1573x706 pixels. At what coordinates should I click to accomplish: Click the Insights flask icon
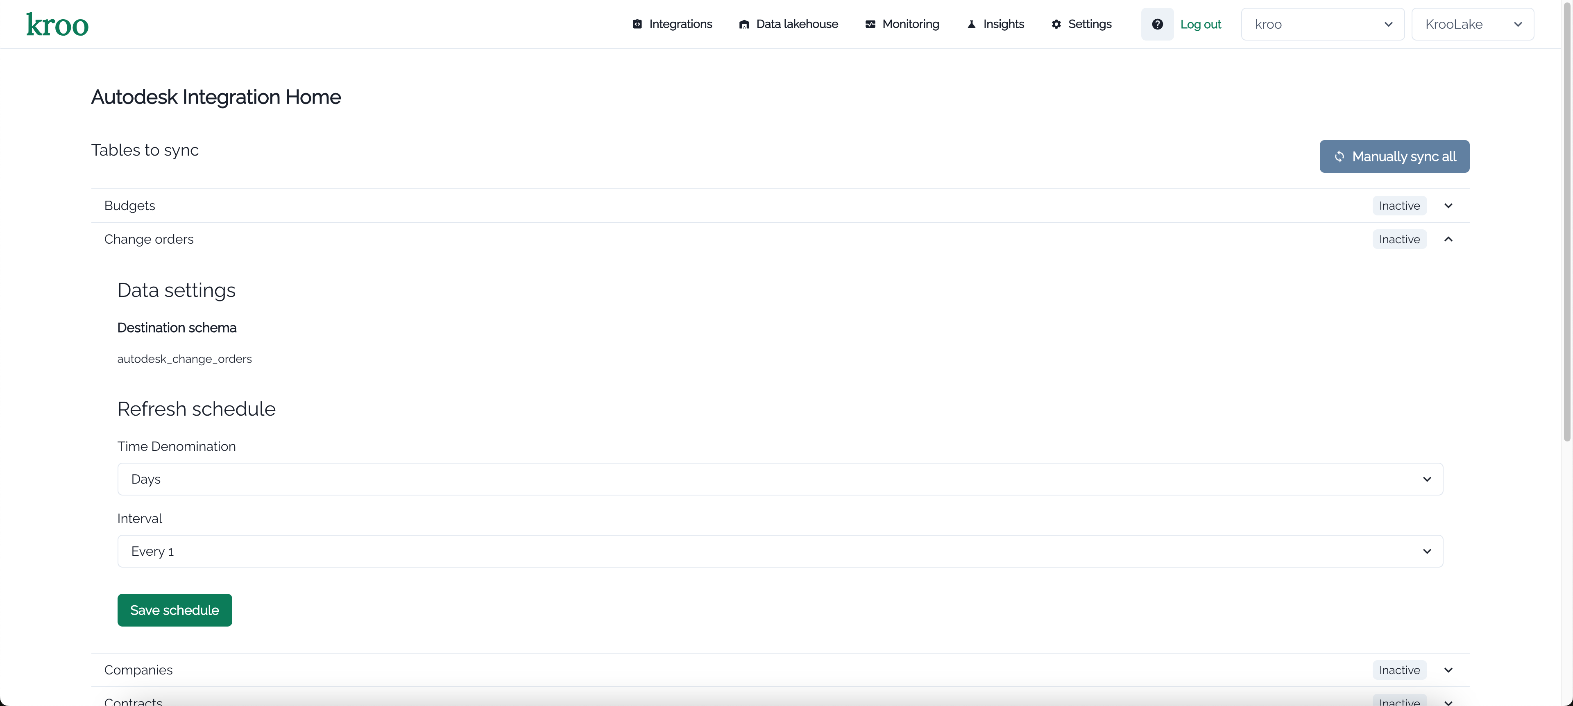pos(971,25)
